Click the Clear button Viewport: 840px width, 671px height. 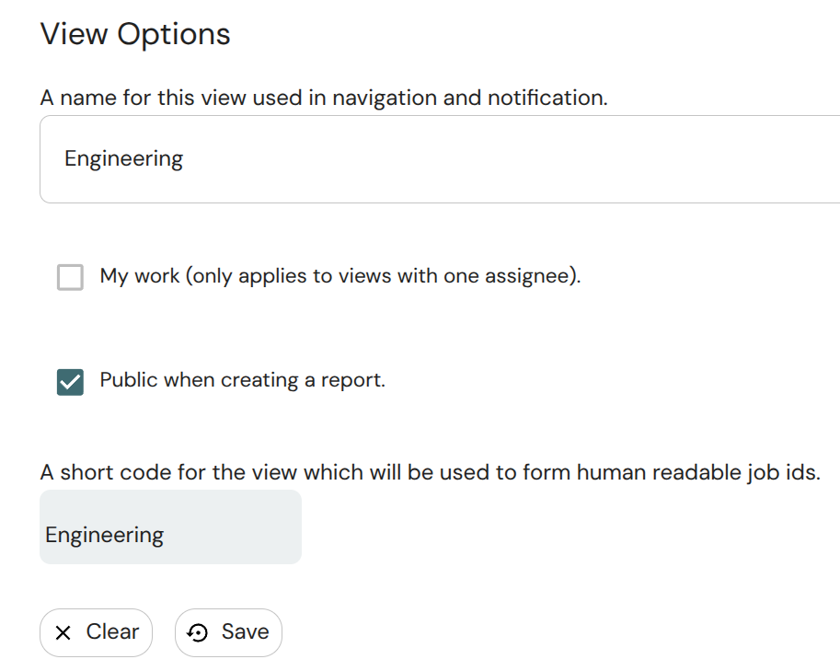pyautogui.click(x=96, y=632)
